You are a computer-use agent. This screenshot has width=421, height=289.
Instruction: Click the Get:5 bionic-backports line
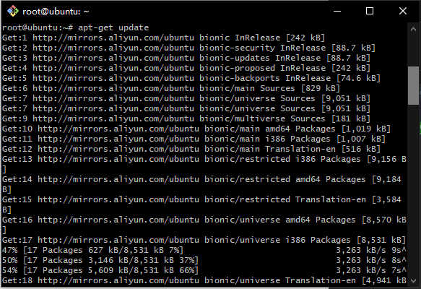[191, 79]
